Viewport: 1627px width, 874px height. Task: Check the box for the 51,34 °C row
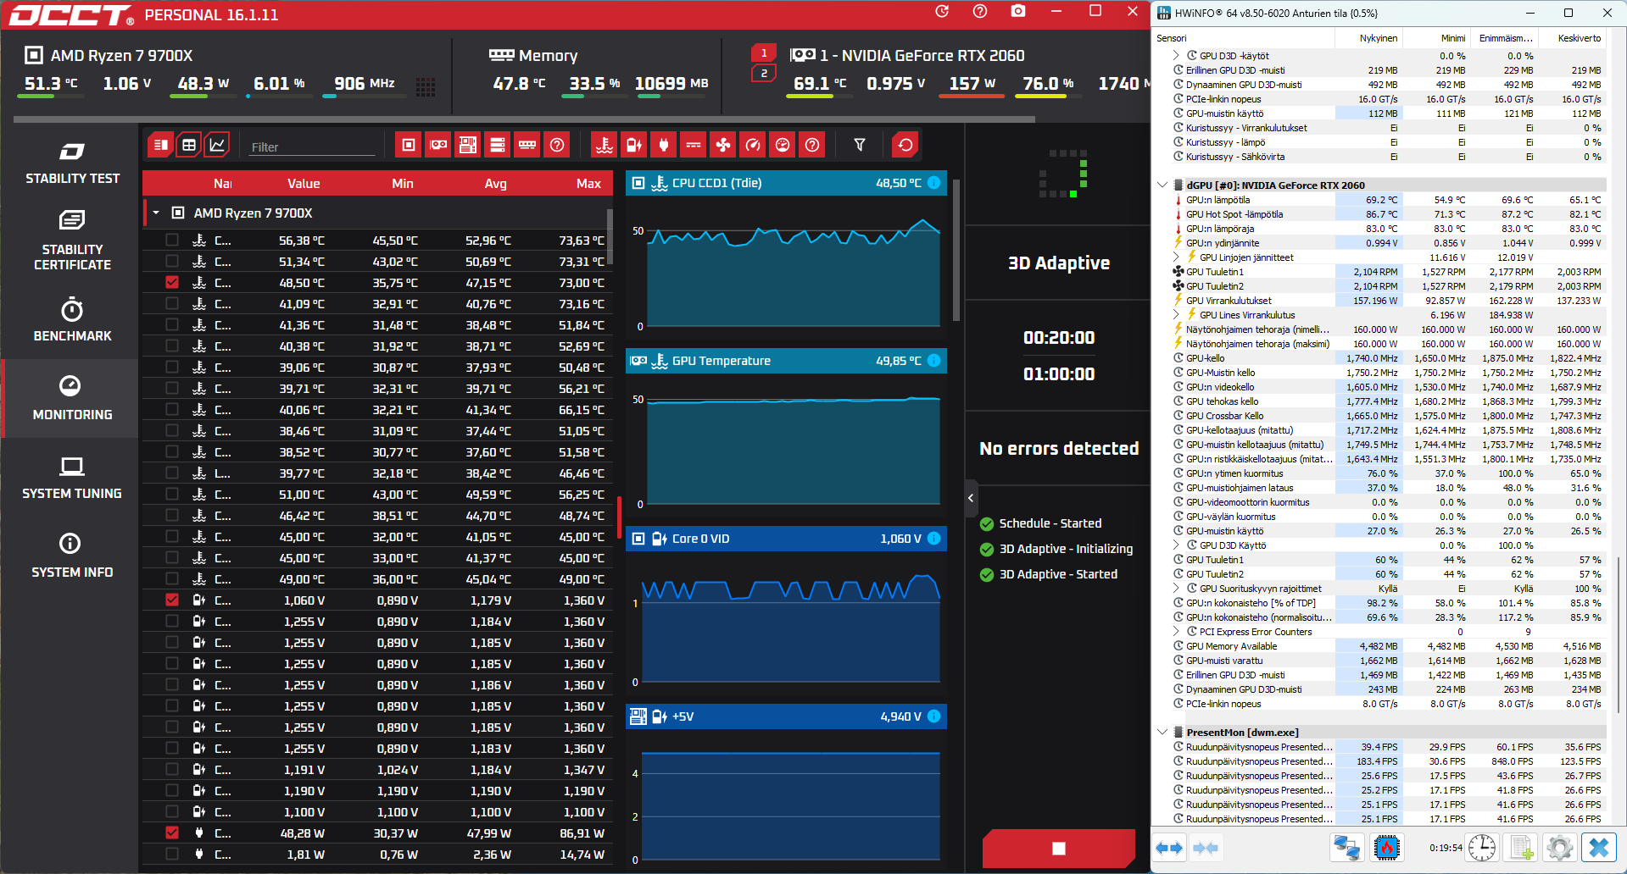click(x=172, y=262)
